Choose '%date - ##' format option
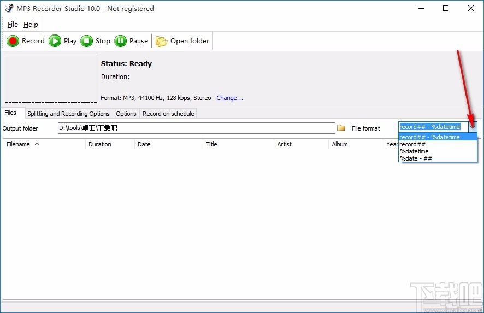 pyautogui.click(x=438, y=158)
